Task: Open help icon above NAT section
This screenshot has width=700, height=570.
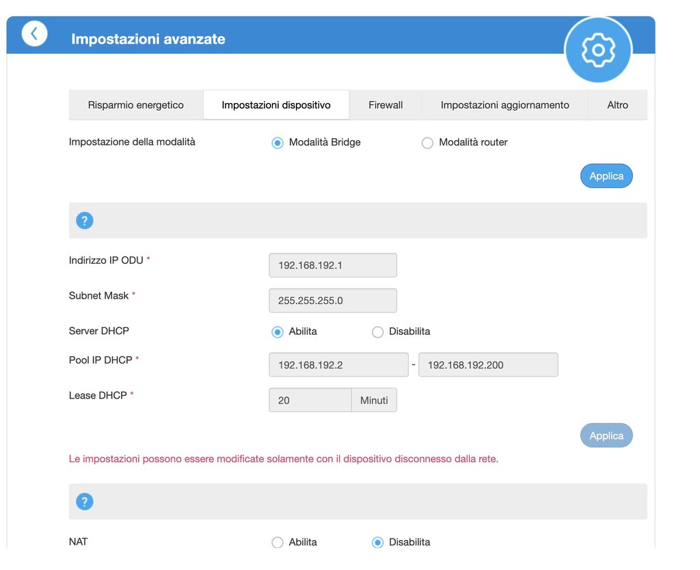Action: (x=84, y=502)
